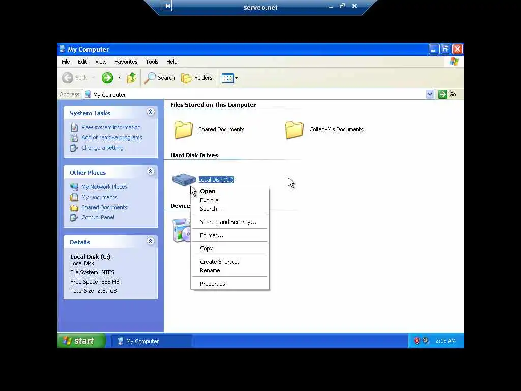Click the Start button
521x391 pixels.
[81, 341]
